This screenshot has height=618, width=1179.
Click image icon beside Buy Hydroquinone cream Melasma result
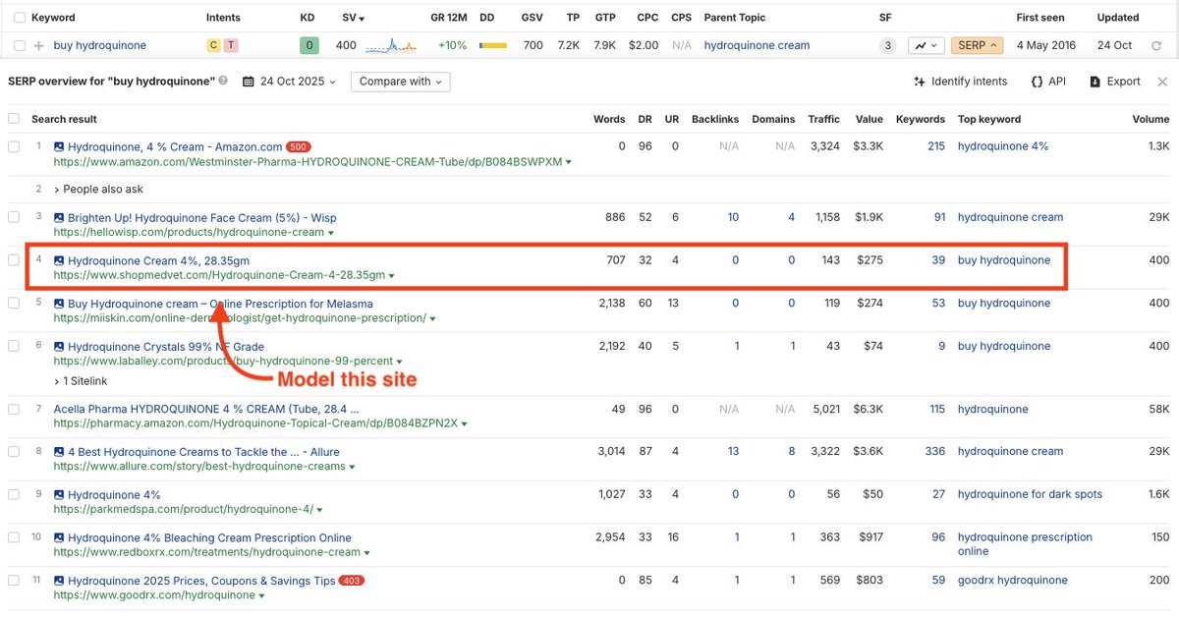(59, 304)
